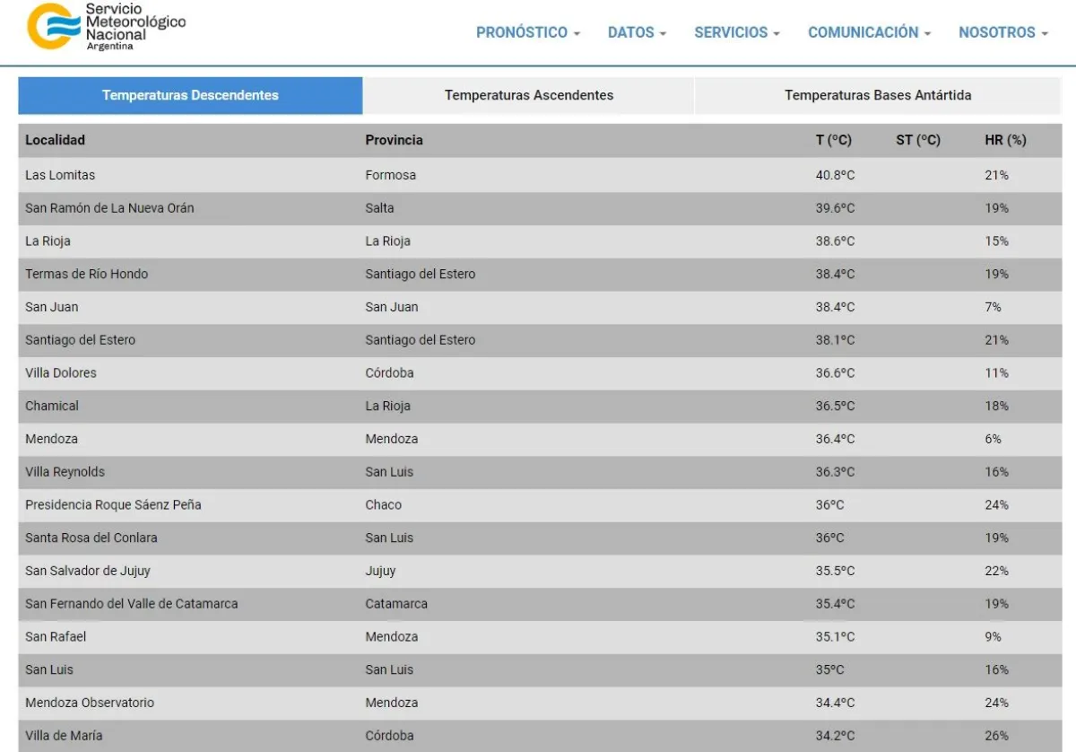Click the T (°C) column header
1076x752 pixels.
point(833,140)
